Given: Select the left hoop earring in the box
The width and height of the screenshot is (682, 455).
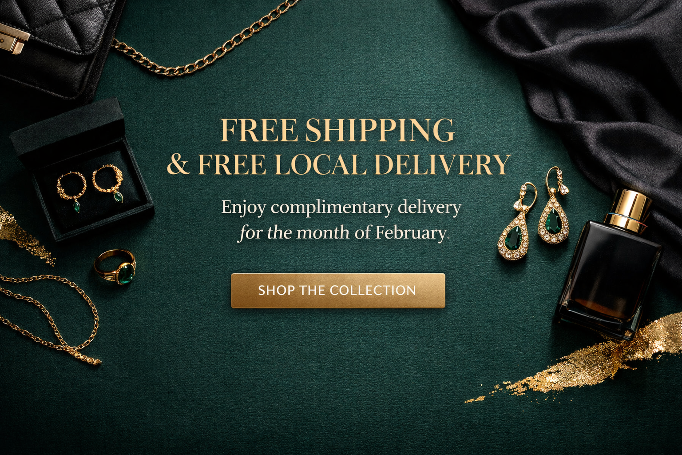Looking at the screenshot, I should tap(72, 190).
